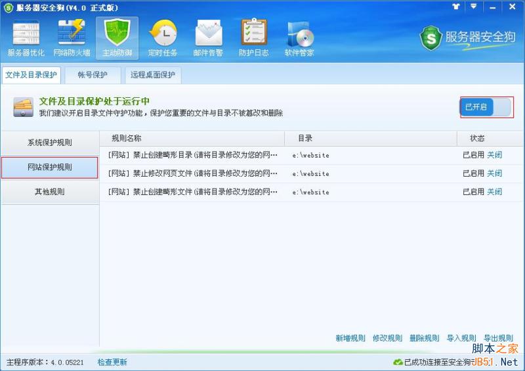Toggle the 已开启 file protection switch
The width and height of the screenshot is (525, 371).
coord(486,107)
